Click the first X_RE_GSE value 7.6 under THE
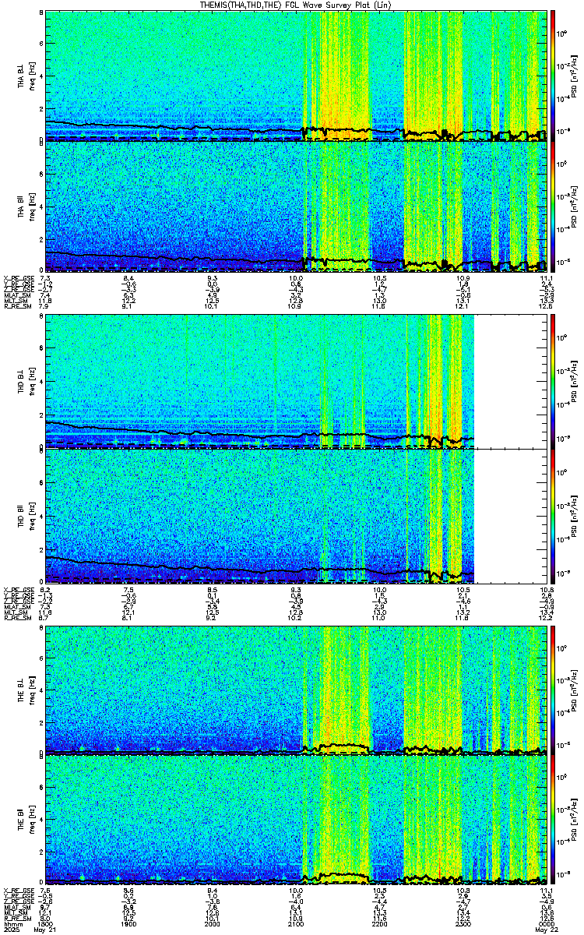The width and height of the screenshot is (584, 935). pyautogui.click(x=45, y=891)
